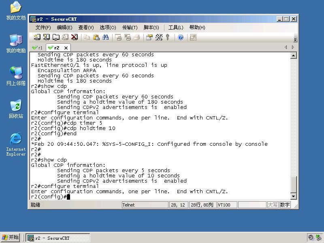Click the blue Help question mark icon
324x243 pixels.
(x=181, y=37)
